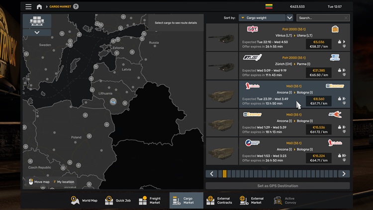Viewport: 373px width, 210px height.
Task: Switch to World Map tab
Action: (x=85, y=200)
